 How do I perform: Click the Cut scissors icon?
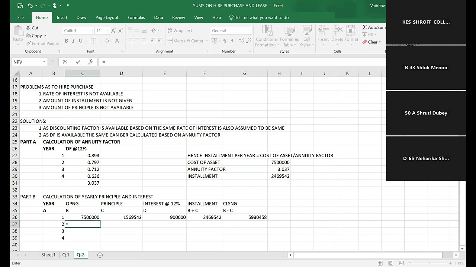[28, 28]
